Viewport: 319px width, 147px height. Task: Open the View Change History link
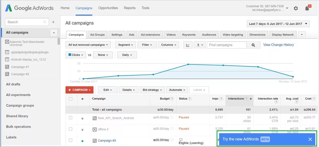[279, 45]
